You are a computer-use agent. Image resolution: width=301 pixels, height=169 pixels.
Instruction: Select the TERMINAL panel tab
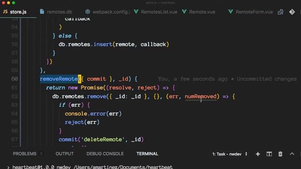point(147,154)
